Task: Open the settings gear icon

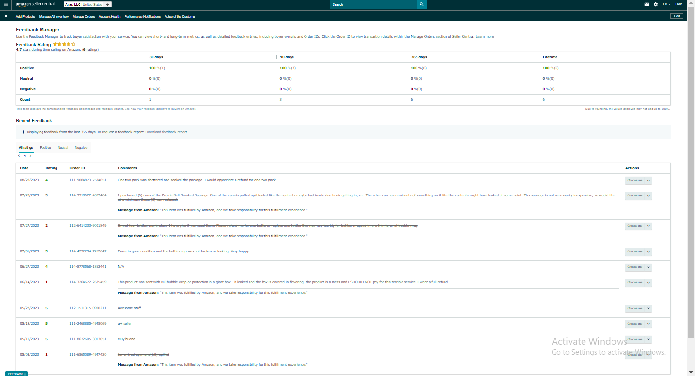Action: point(656,4)
